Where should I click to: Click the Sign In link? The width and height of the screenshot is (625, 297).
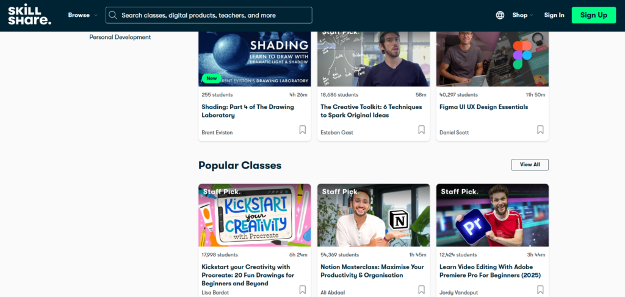coord(554,15)
